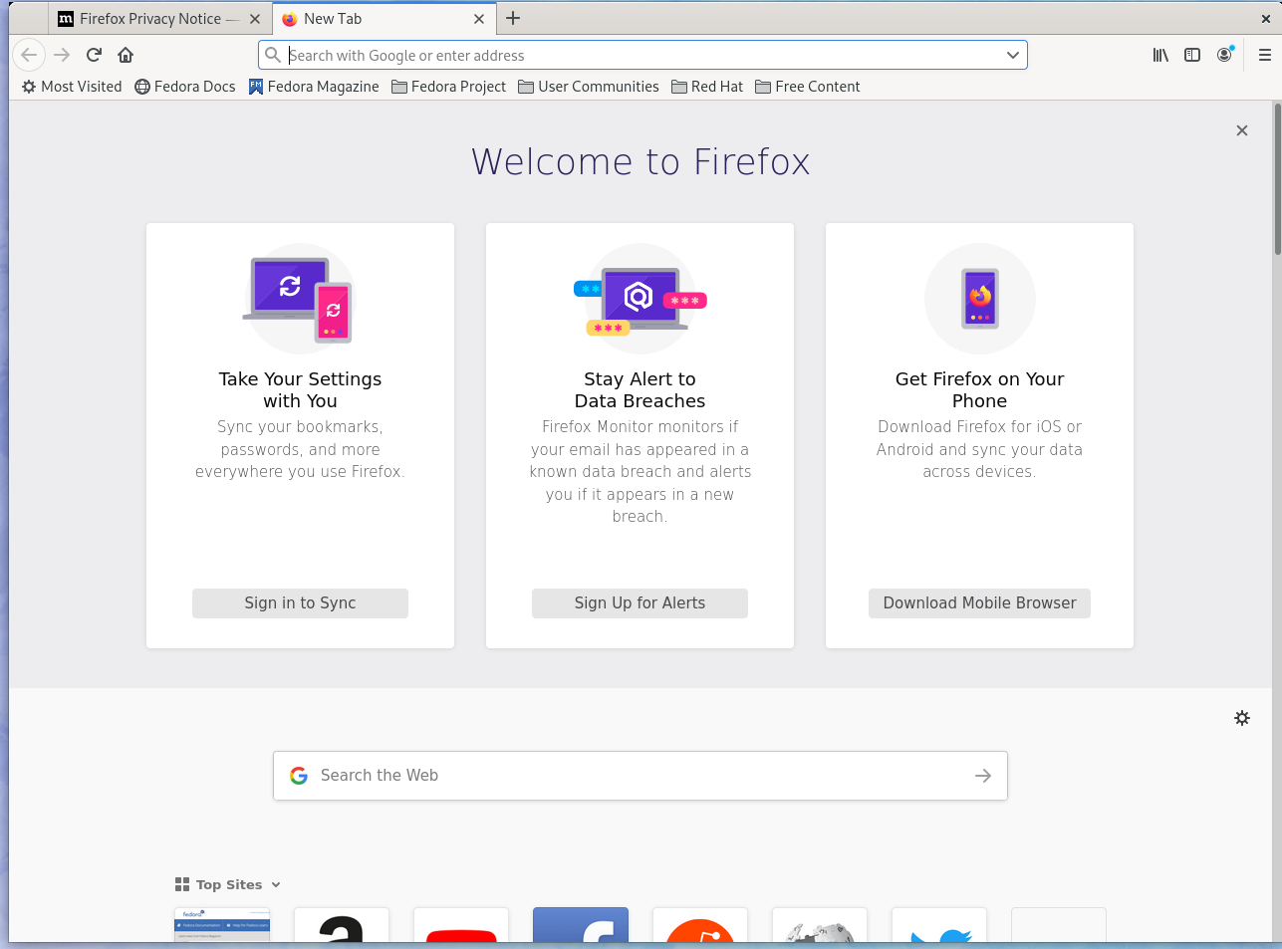1282x949 pixels.
Task: Open the Facebook top site tile
Action: tap(581, 925)
